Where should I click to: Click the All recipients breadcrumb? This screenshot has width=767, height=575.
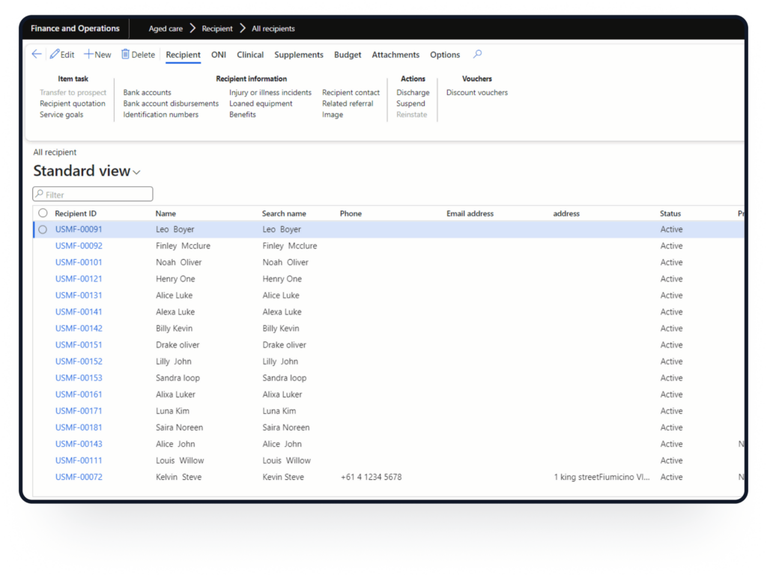pyautogui.click(x=273, y=29)
